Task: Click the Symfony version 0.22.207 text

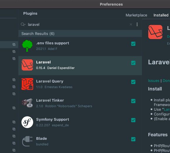Action: [x=43, y=125]
